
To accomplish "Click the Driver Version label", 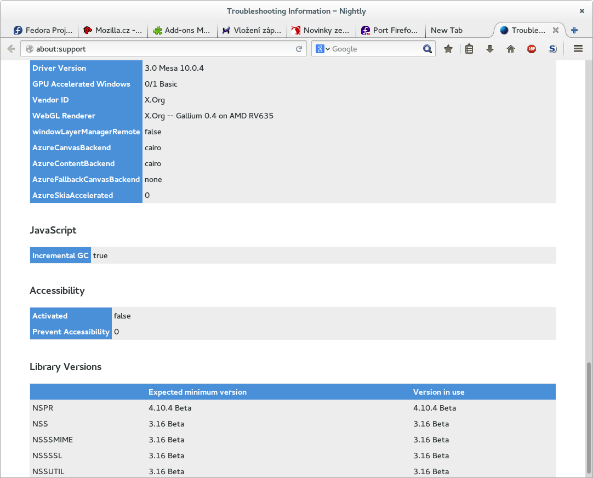I will [x=59, y=68].
